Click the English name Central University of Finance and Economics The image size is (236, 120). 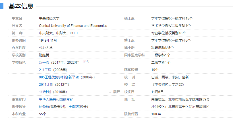coord(73,26)
